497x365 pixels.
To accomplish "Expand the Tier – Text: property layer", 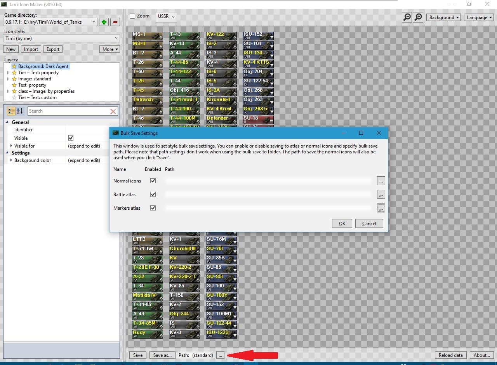I will point(9,73).
